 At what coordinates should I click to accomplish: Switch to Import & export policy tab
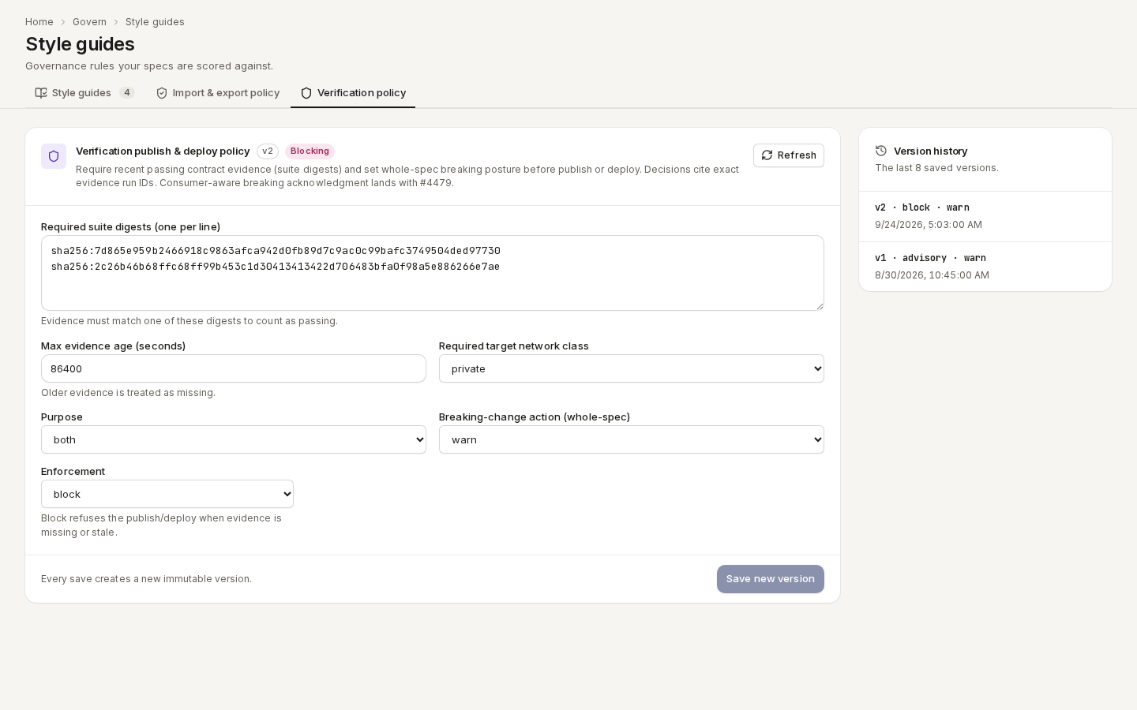click(x=217, y=93)
